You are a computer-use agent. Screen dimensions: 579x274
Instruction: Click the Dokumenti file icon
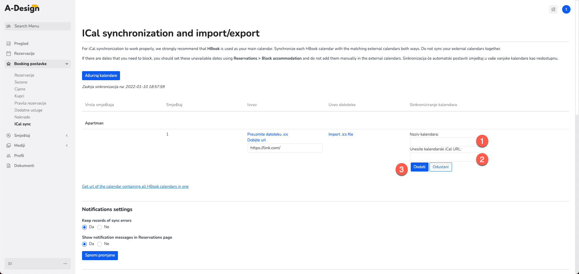9,166
